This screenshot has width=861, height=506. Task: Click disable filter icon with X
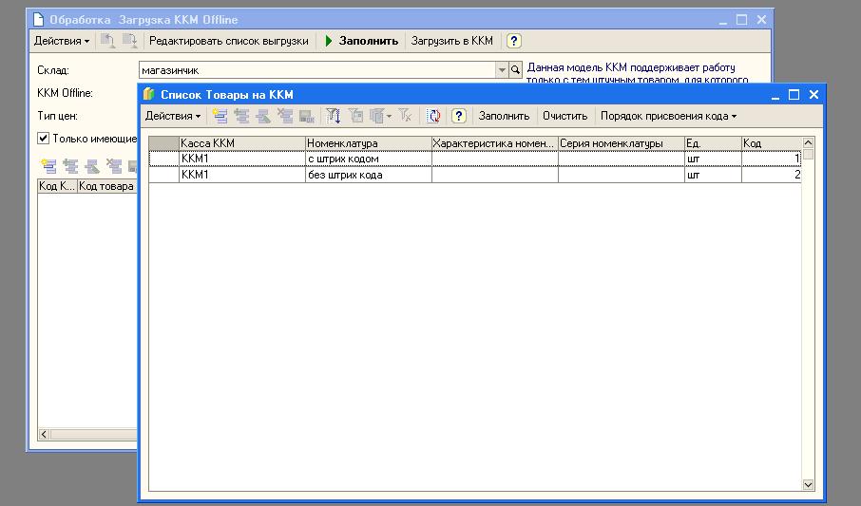405,116
